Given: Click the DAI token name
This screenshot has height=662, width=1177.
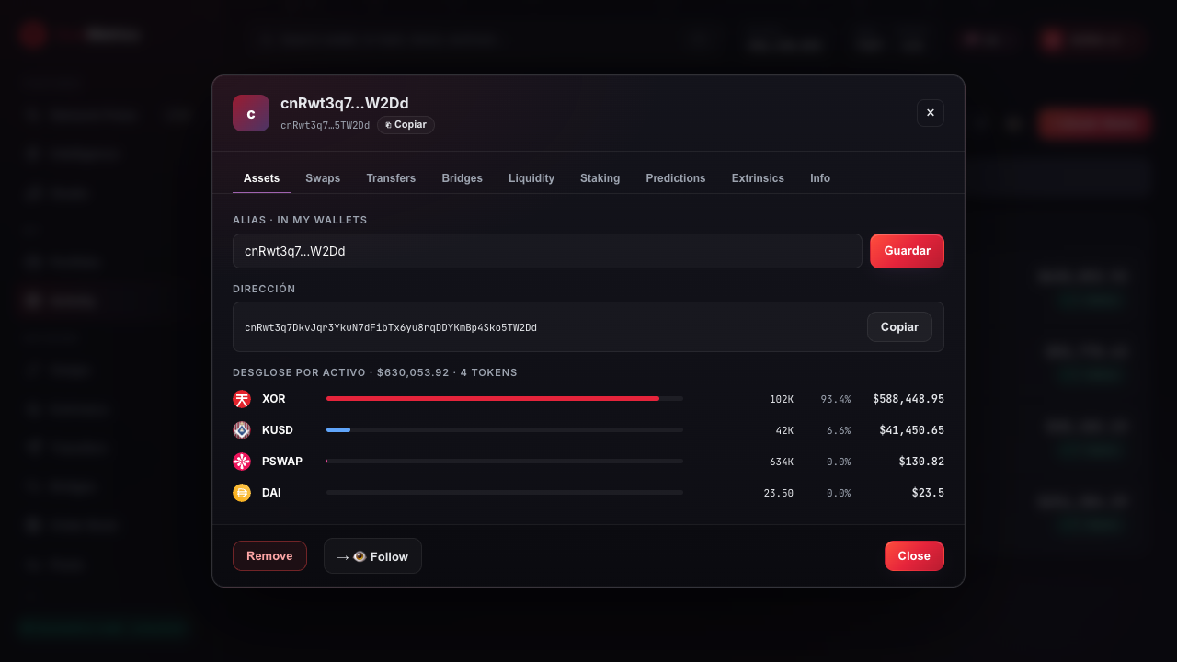Looking at the screenshot, I should pyautogui.click(x=271, y=493).
